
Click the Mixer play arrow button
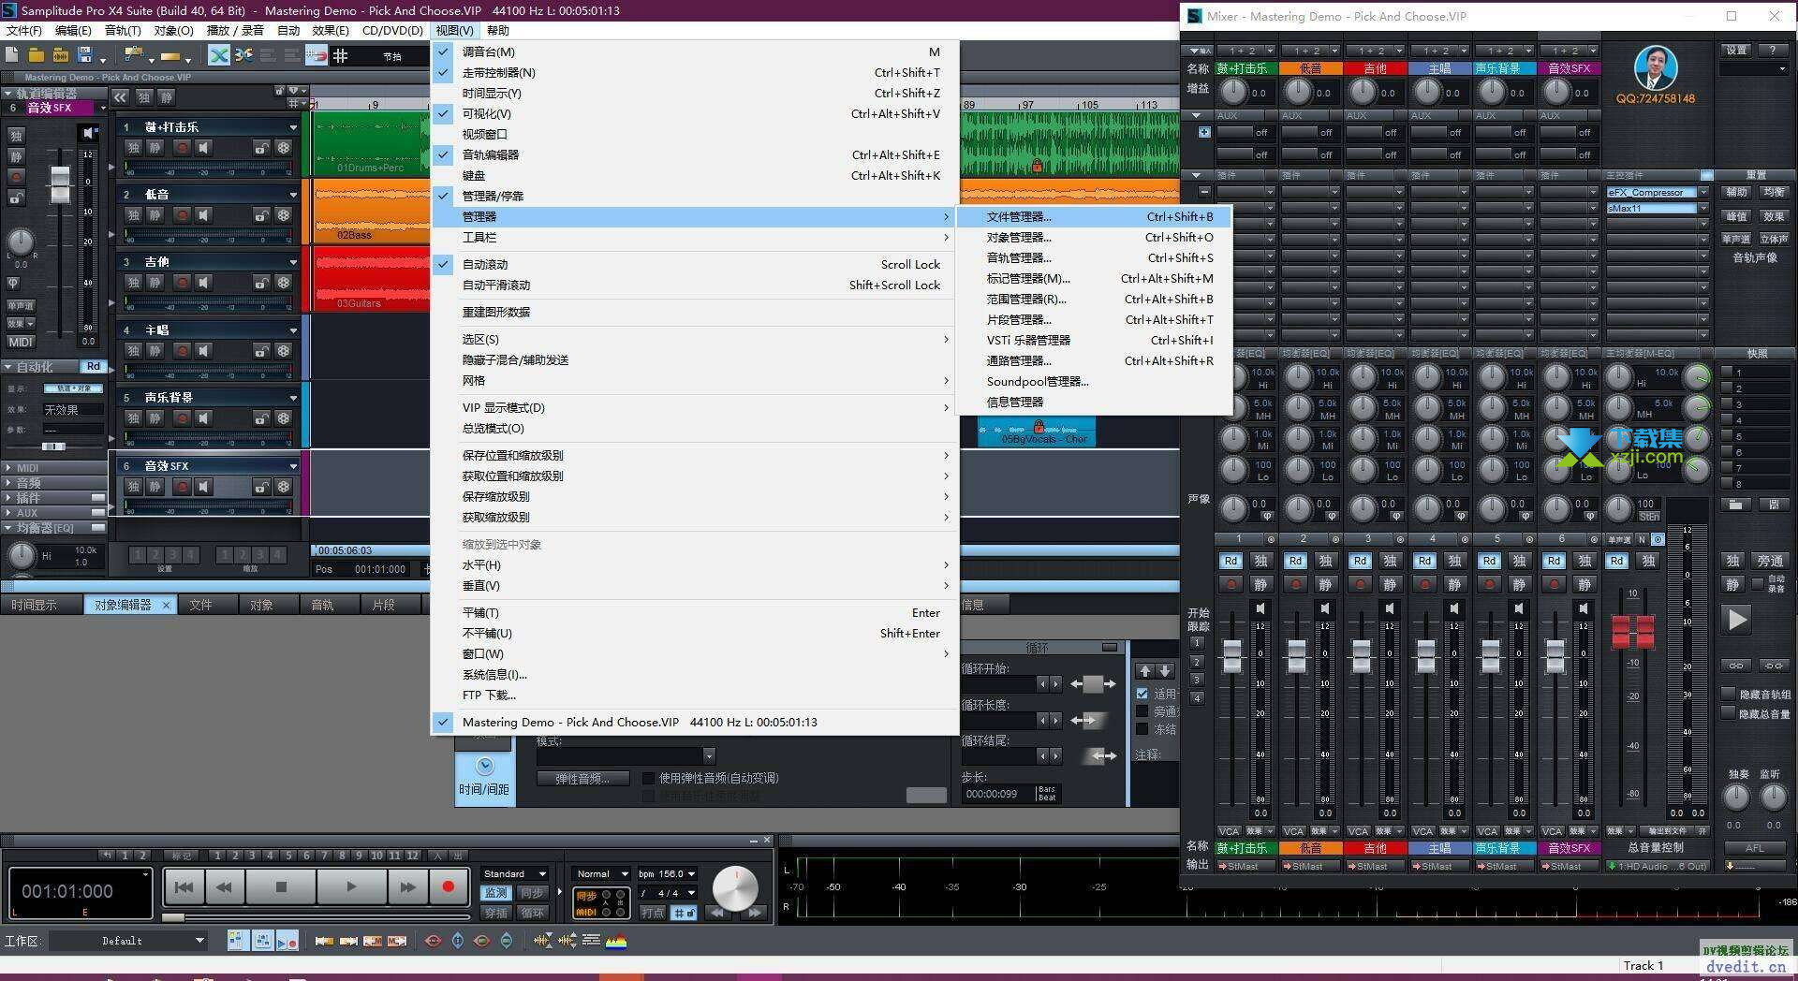pos(1737,620)
